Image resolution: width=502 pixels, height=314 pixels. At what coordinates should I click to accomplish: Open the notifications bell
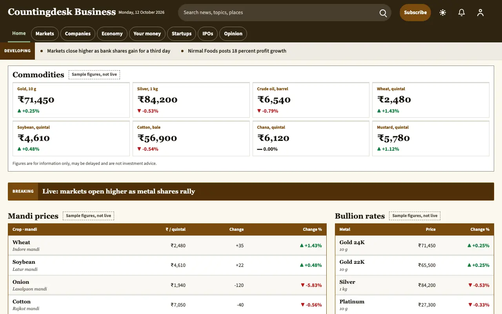[462, 13]
